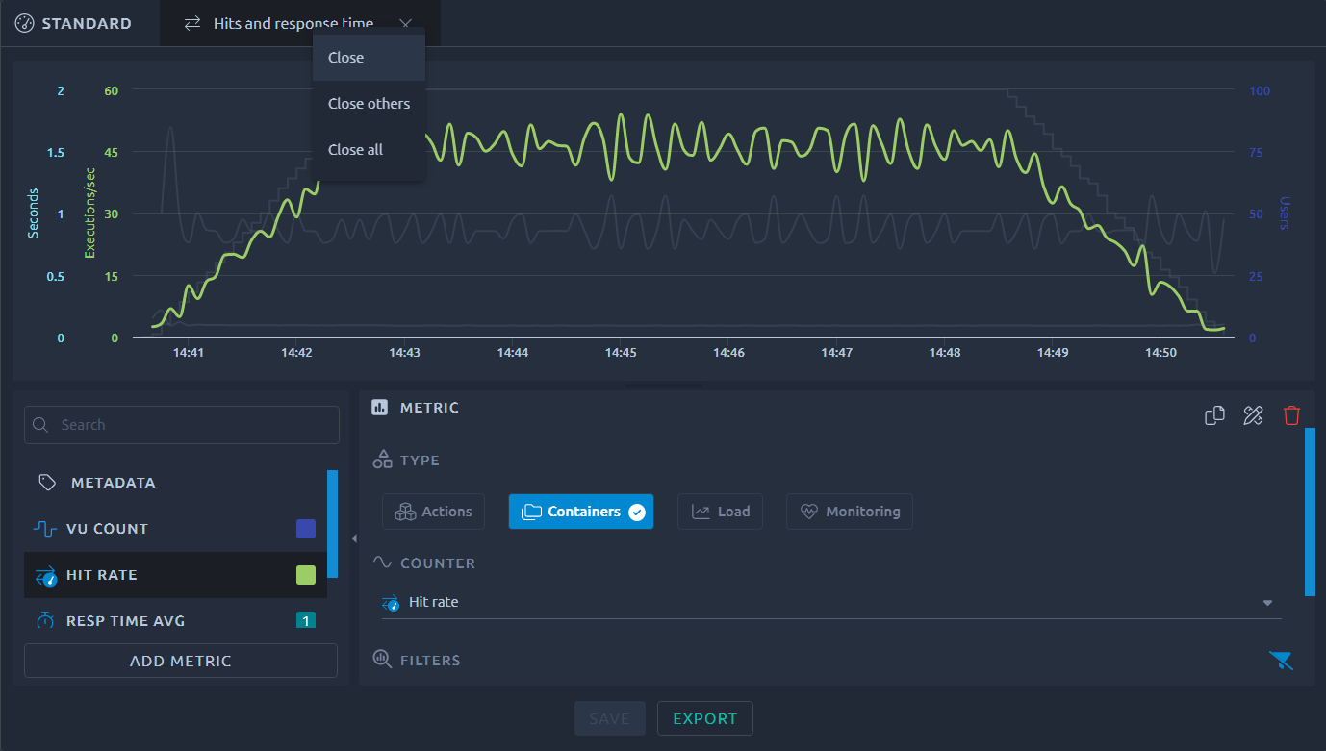Click the metric list scrollbar

[332, 524]
